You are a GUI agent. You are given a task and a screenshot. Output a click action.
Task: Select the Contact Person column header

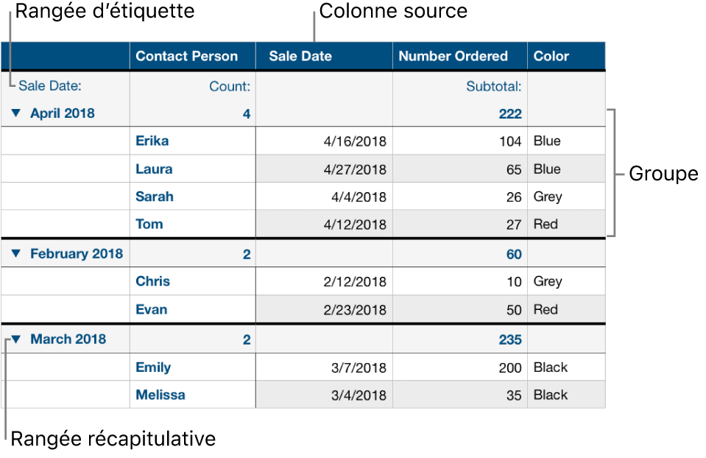tap(187, 56)
